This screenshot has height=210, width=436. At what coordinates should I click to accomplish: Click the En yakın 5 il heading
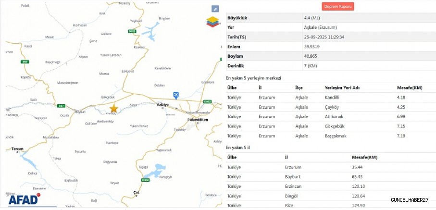pos(238,148)
